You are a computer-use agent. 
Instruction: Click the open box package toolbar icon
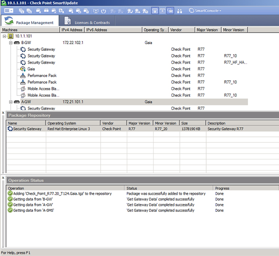point(46,11)
